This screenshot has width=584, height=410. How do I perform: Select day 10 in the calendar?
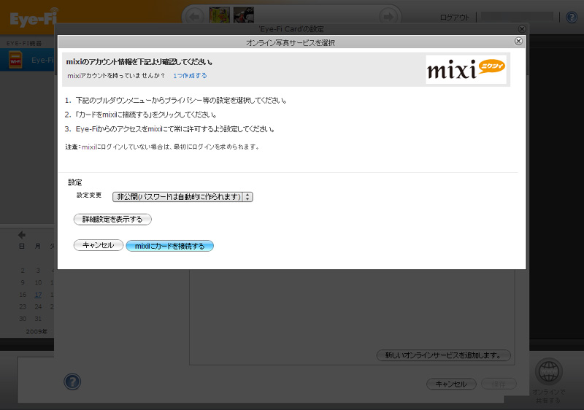tap(38, 283)
